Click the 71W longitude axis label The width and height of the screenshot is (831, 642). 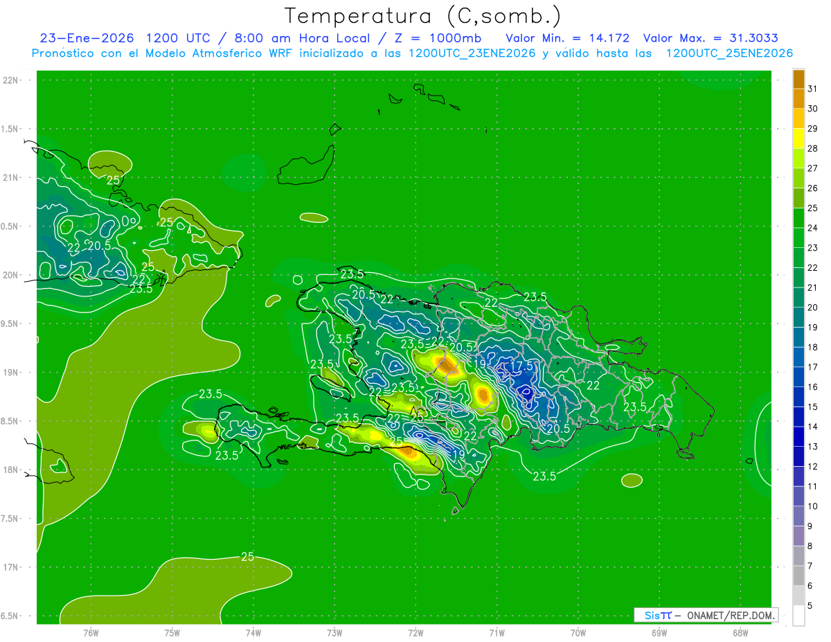point(497,632)
